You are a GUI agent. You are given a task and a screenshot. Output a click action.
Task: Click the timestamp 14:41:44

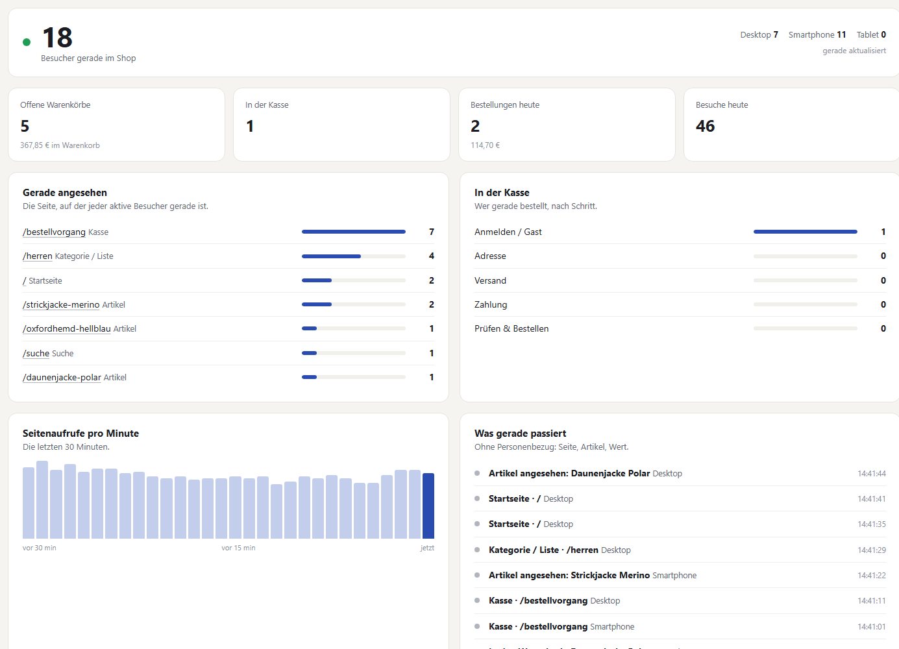coord(872,474)
